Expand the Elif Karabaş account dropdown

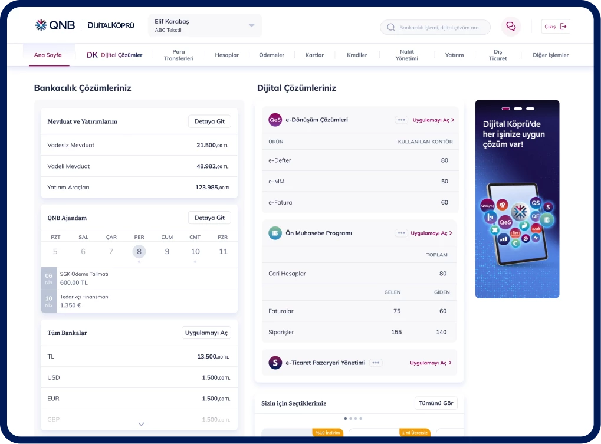point(252,25)
